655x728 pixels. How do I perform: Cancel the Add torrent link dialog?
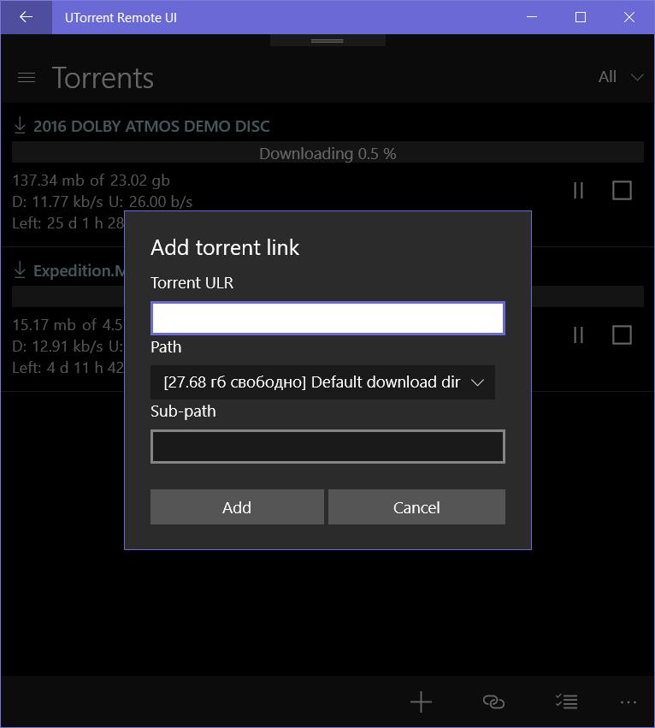(x=416, y=507)
